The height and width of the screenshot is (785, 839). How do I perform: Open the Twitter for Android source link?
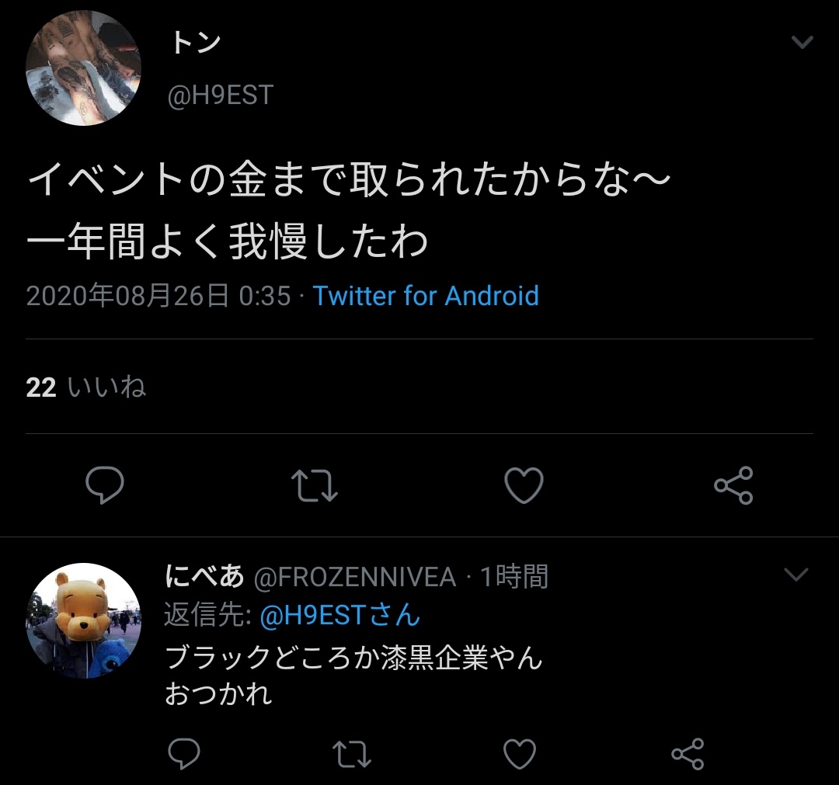[x=426, y=296]
